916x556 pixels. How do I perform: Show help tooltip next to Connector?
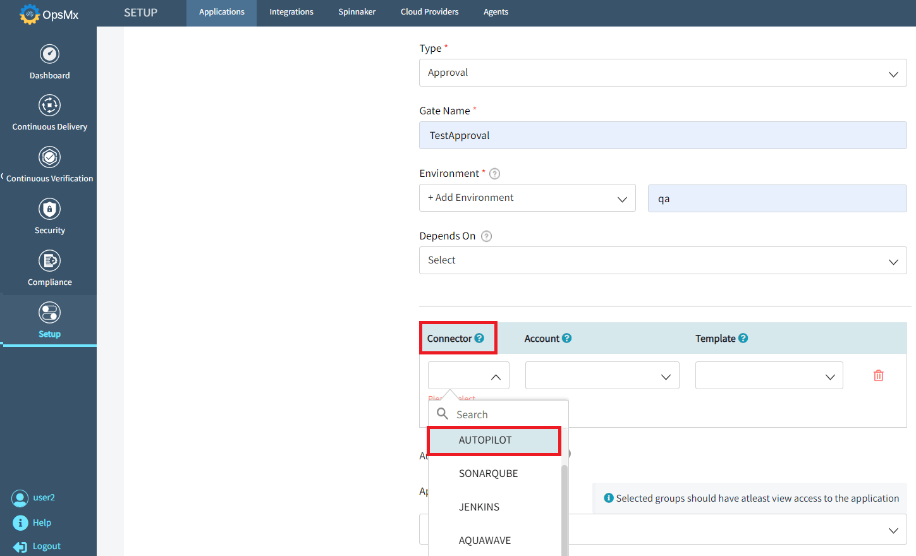click(x=479, y=338)
